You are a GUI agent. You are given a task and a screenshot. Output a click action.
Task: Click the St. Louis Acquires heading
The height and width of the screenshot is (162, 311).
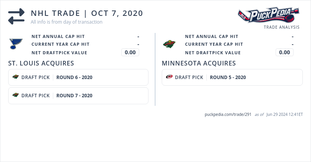pyautogui.click(x=41, y=63)
